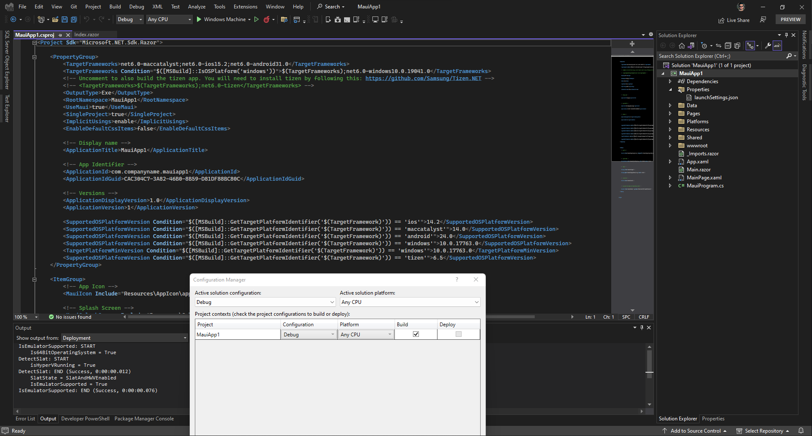Click the Hot Reload flame icon
This screenshot has height=436, width=812.
pyautogui.click(x=266, y=19)
